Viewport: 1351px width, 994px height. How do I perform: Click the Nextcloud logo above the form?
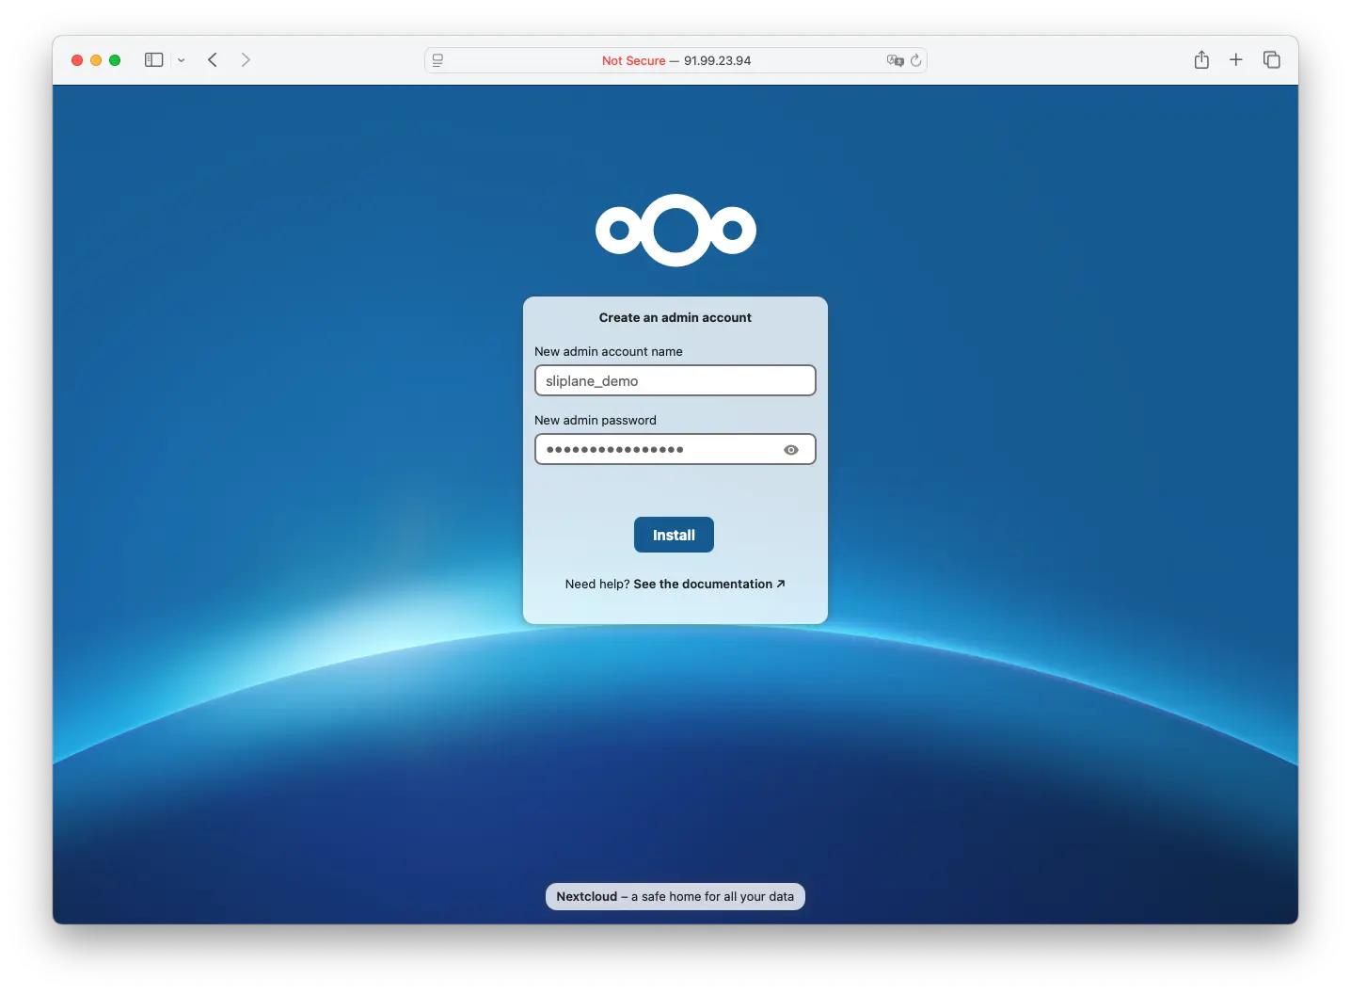pos(675,230)
